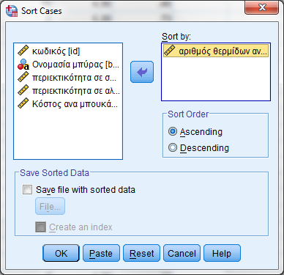Click the scale ruler icon beside κωδικός [id]
This screenshot has height=275, width=284.
click(x=23, y=51)
